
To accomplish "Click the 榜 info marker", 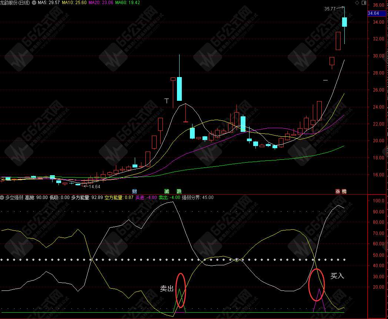I will tap(344, 191).
